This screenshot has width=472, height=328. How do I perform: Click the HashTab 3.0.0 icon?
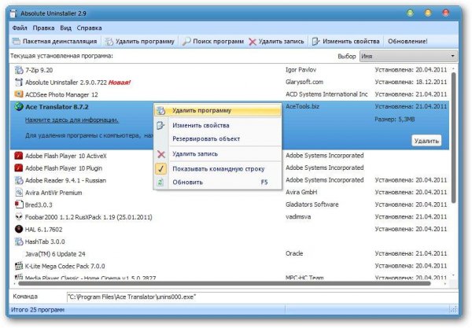(x=19, y=241)
